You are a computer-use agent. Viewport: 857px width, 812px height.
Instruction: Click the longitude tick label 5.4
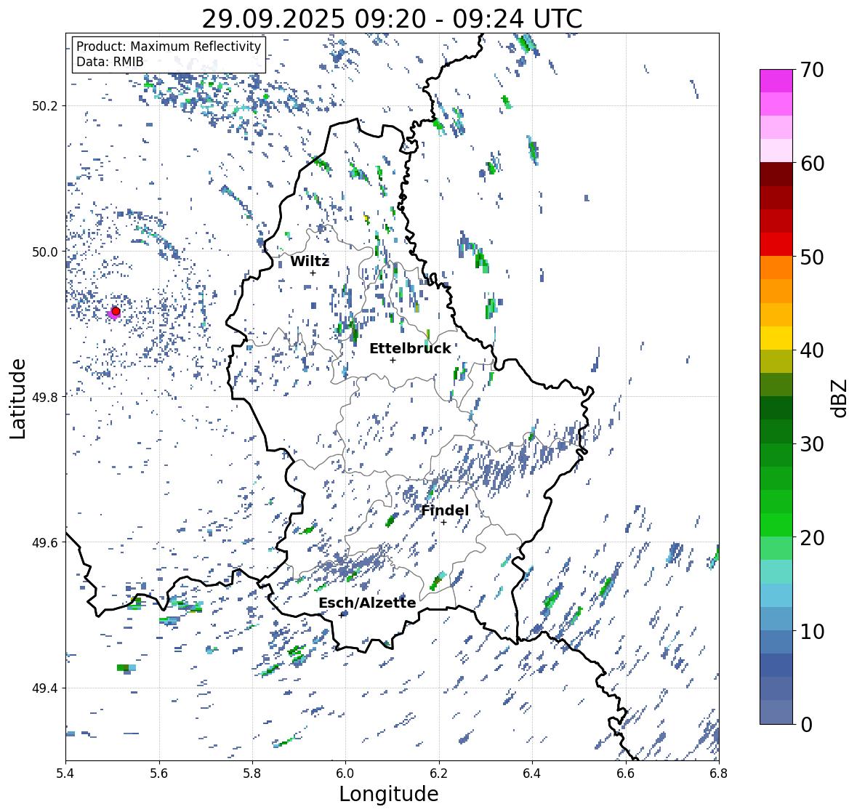65,773
